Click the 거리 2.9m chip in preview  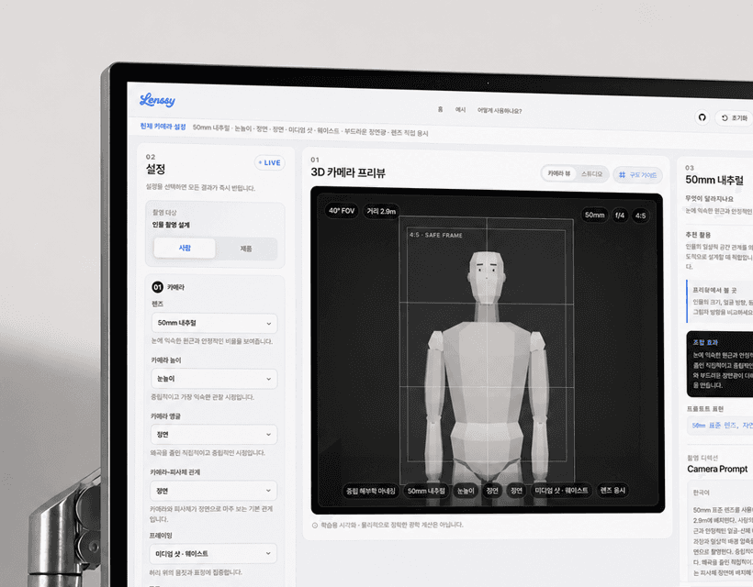(381, 212)
